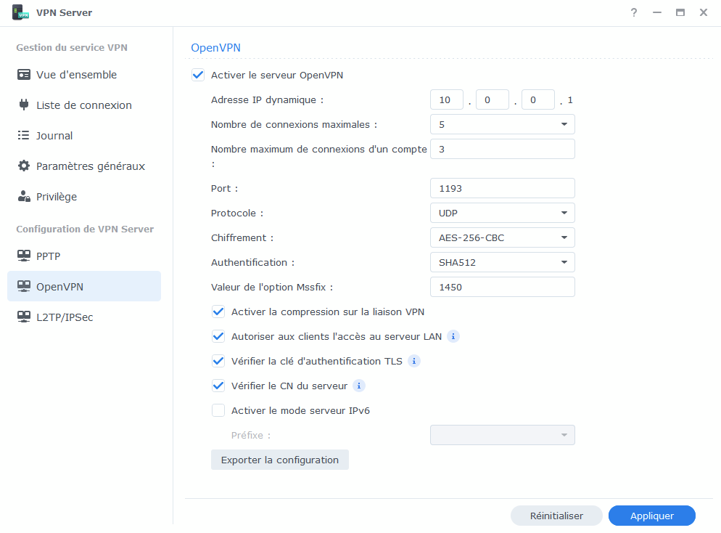Open the help question mark icon
This screenshot has width=721, height=533.
click(x=634, y=12)
